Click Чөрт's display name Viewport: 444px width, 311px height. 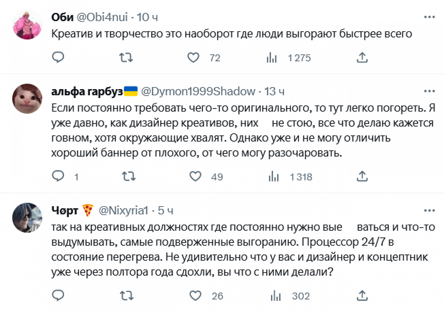coord(65,211)
